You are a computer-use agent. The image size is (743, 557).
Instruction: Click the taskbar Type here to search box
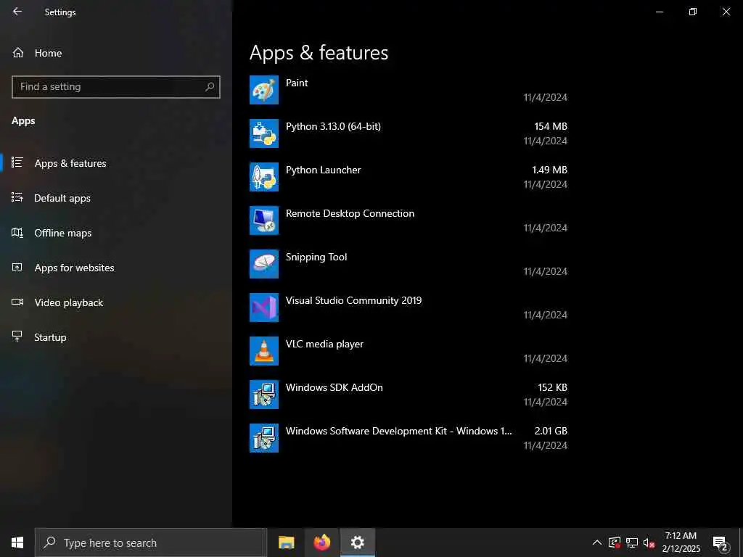pos(151,542)
